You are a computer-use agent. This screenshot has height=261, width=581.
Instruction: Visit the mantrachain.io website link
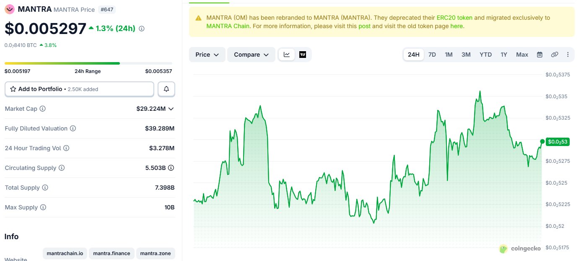(65, 253)
